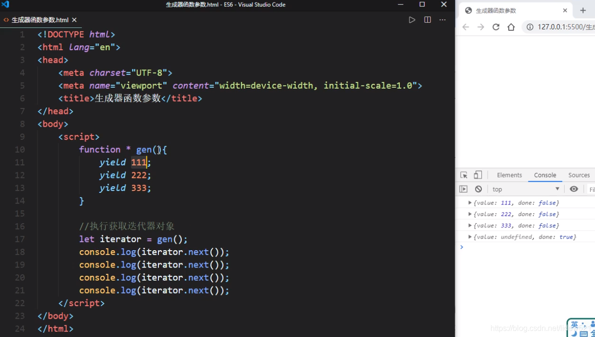Click the <title> tag text 生成器函数参数

128,98
